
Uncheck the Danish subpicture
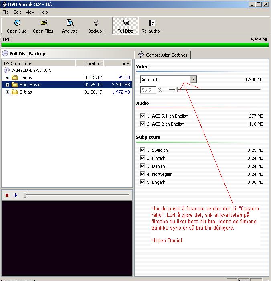click(x=142, y=166)
